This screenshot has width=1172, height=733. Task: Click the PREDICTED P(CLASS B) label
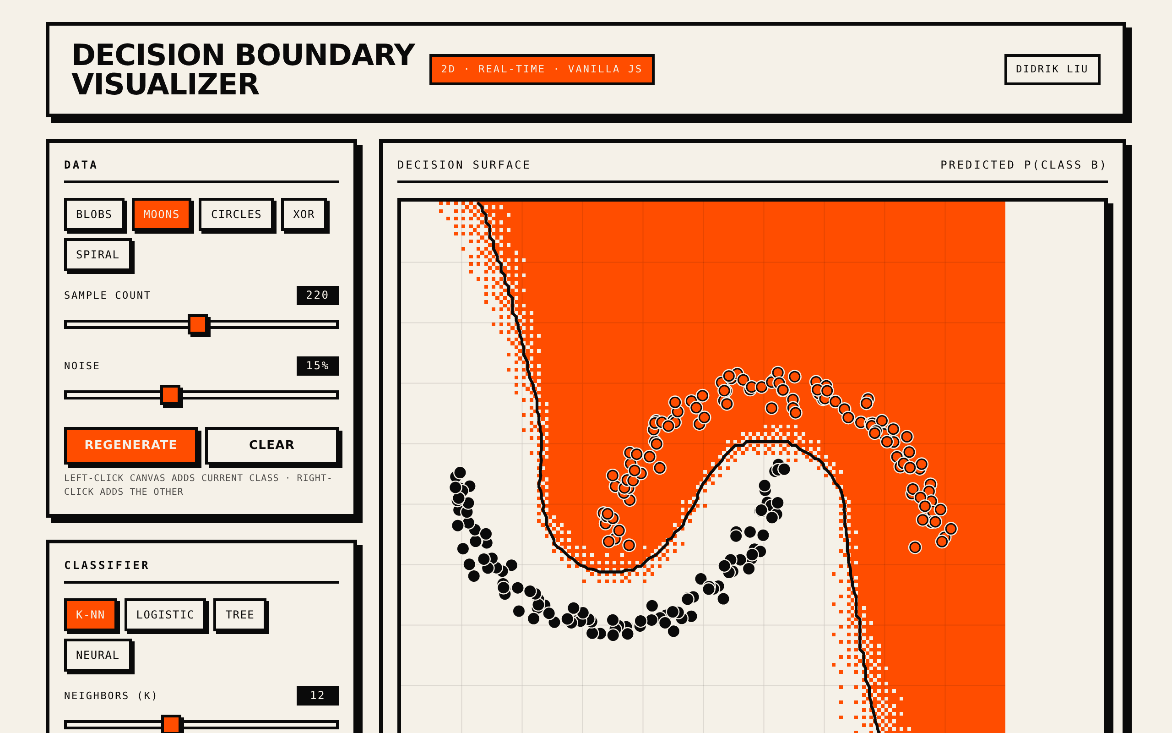click(1023, 165)
